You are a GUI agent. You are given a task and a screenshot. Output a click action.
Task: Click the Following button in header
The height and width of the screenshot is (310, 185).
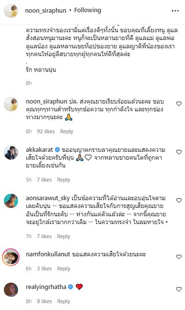(x=87, y=10)
